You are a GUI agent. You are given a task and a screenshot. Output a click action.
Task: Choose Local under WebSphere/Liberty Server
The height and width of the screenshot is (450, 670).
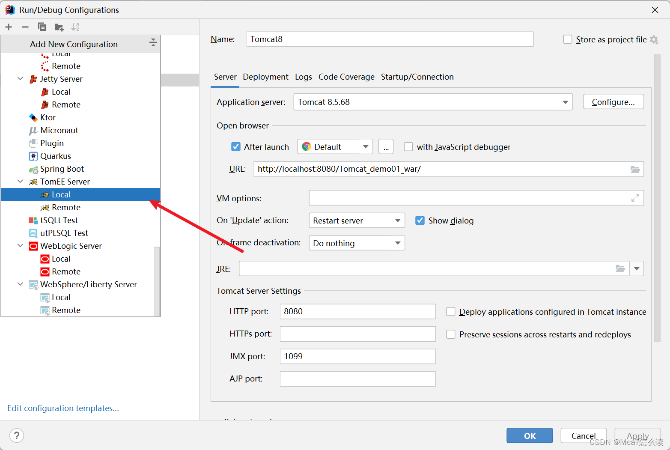(61, 297)
